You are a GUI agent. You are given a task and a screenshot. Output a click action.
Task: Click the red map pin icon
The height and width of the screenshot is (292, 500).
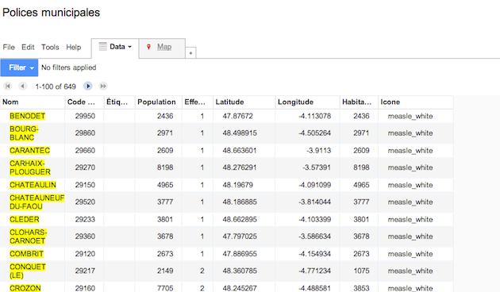coord(148,47)
